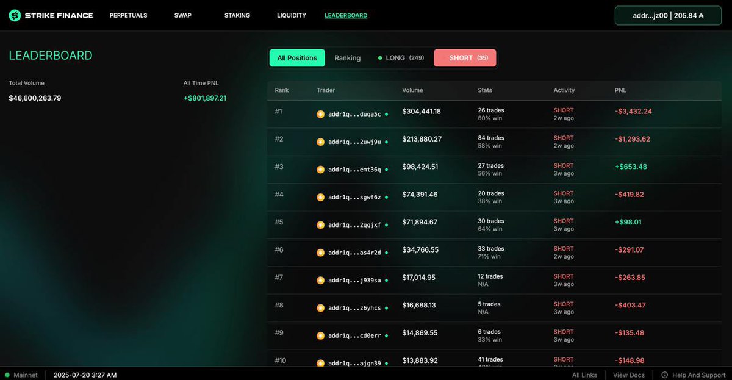Click avatar icon of trader addr1q...cd0err
The height and width of the screenshot is (380, 732).
point(320,335)
